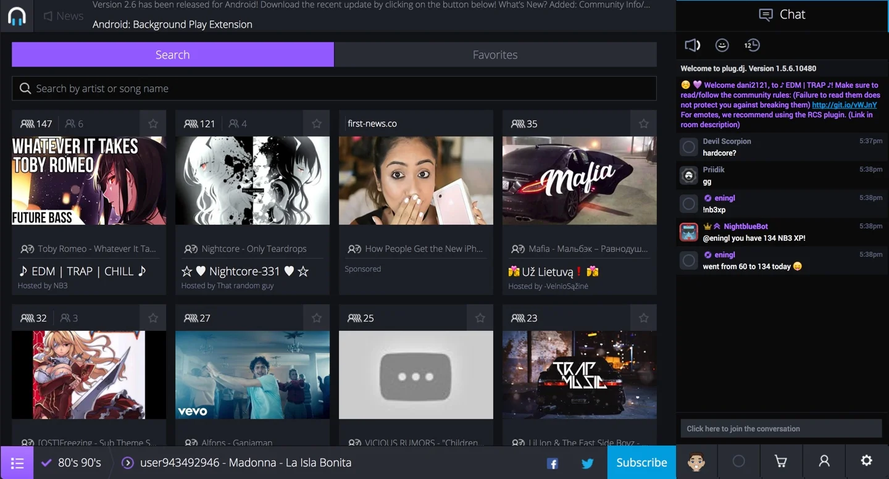Screen dimensions: 889x479
Task: Open the Freezing anime thumbnail room
Action: pos(89,375)
